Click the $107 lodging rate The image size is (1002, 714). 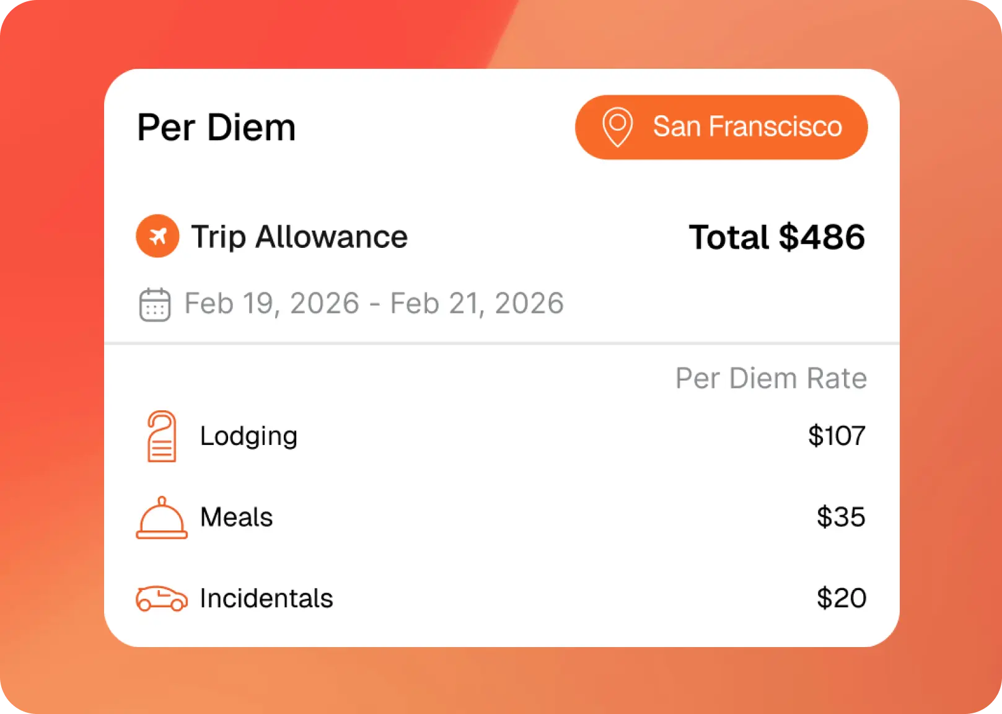tap(837, 436)
